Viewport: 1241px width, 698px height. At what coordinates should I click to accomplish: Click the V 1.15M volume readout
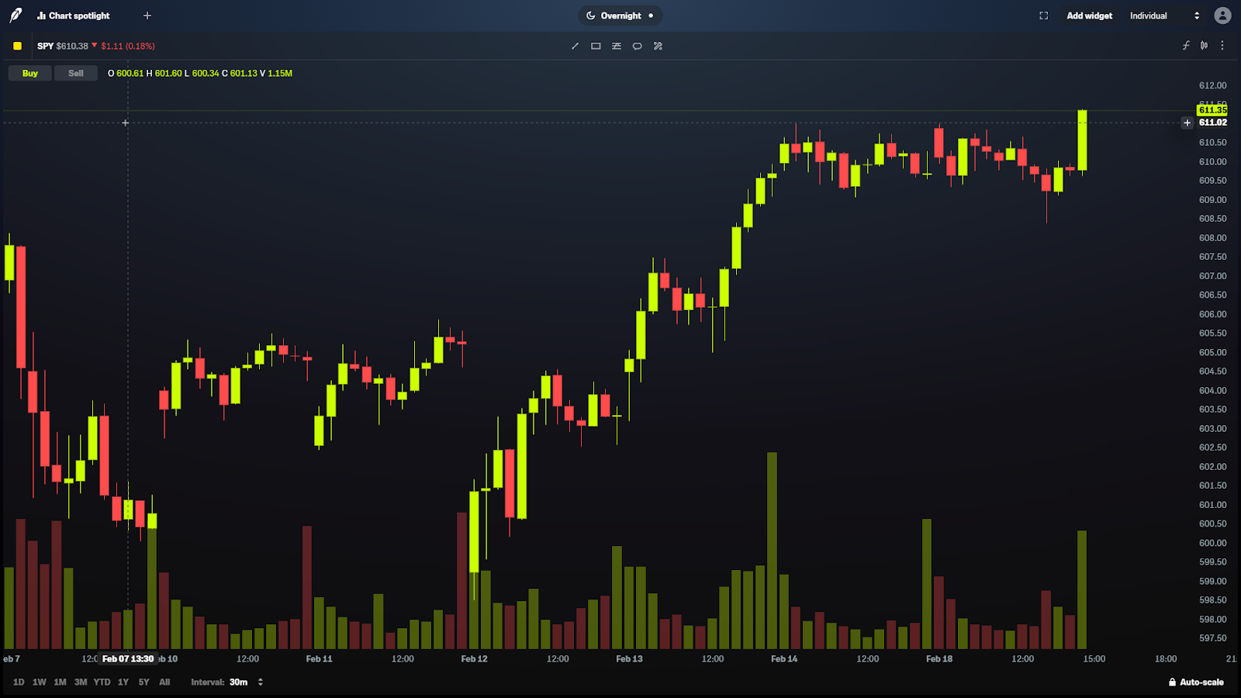point(276,73)
